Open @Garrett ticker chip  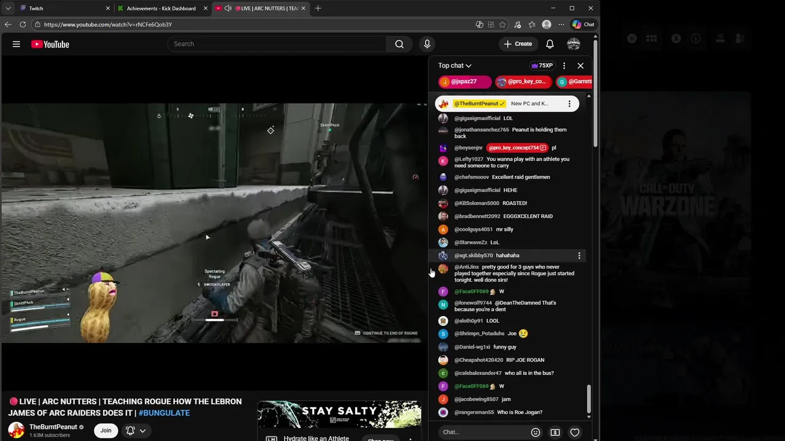(x=575, y=81)
